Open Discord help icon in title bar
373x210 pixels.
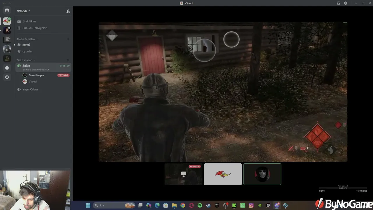click(x=346, y=3)
